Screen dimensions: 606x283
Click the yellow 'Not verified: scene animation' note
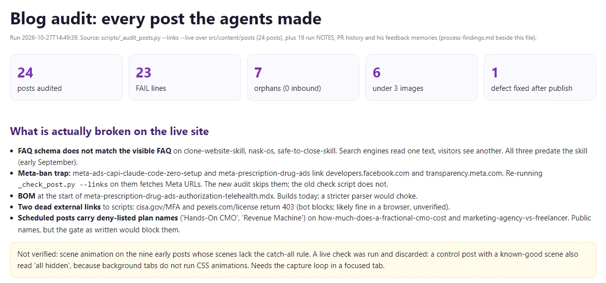pyautogui.click(x=303, y=260)
